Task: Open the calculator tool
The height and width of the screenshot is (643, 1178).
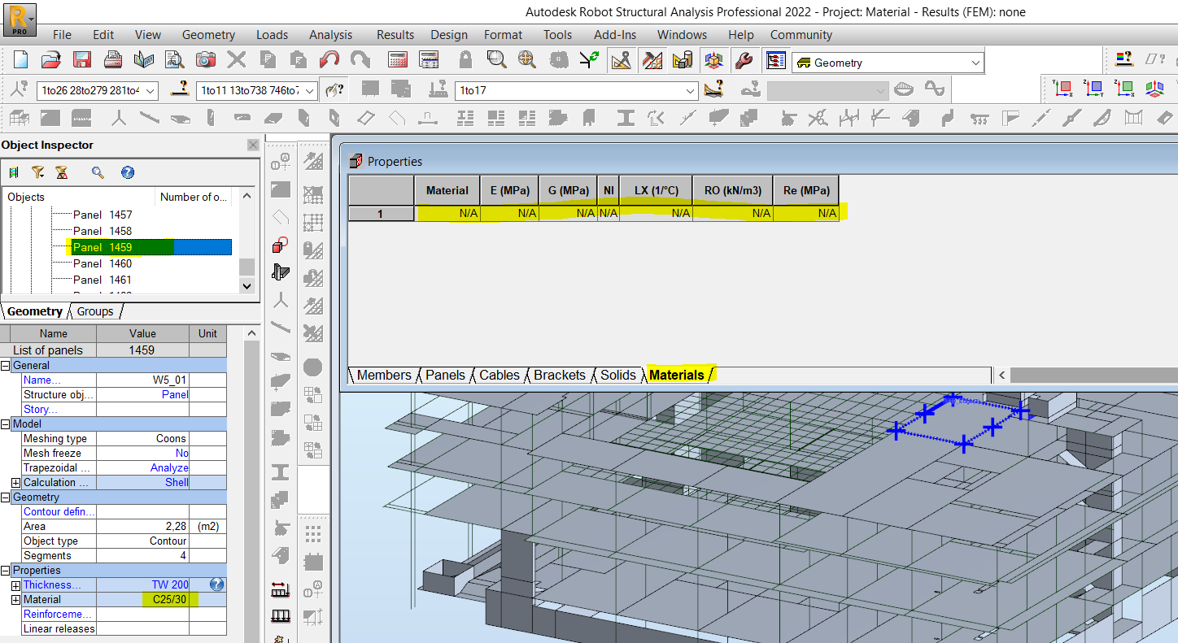Action: pos(398,59)
